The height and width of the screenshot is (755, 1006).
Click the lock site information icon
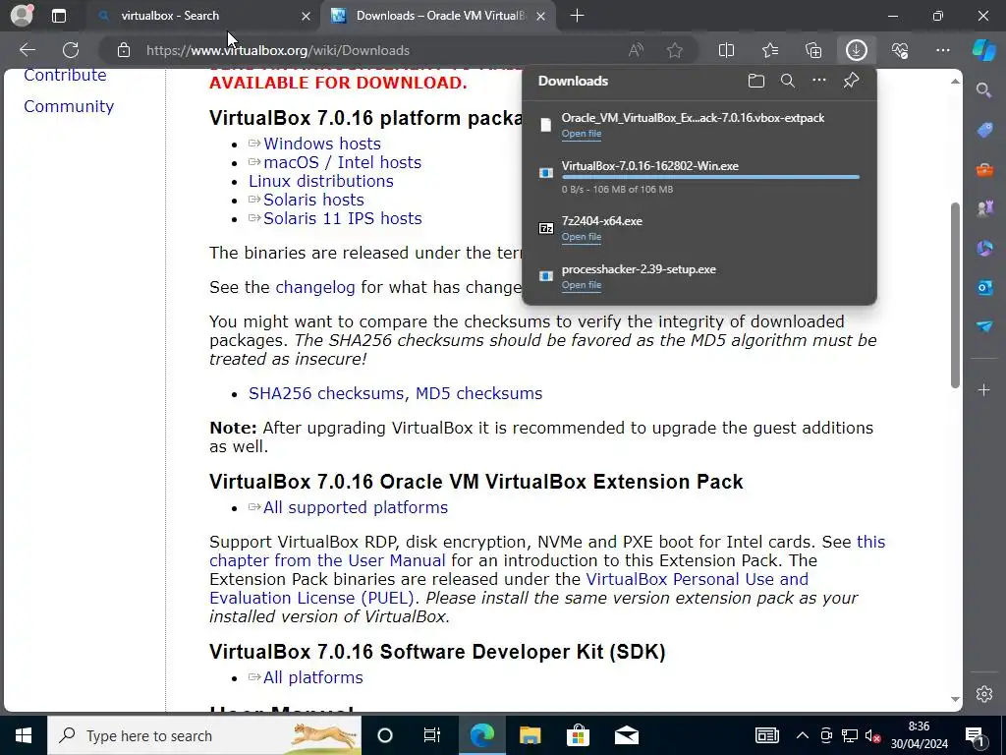point(124,50)
